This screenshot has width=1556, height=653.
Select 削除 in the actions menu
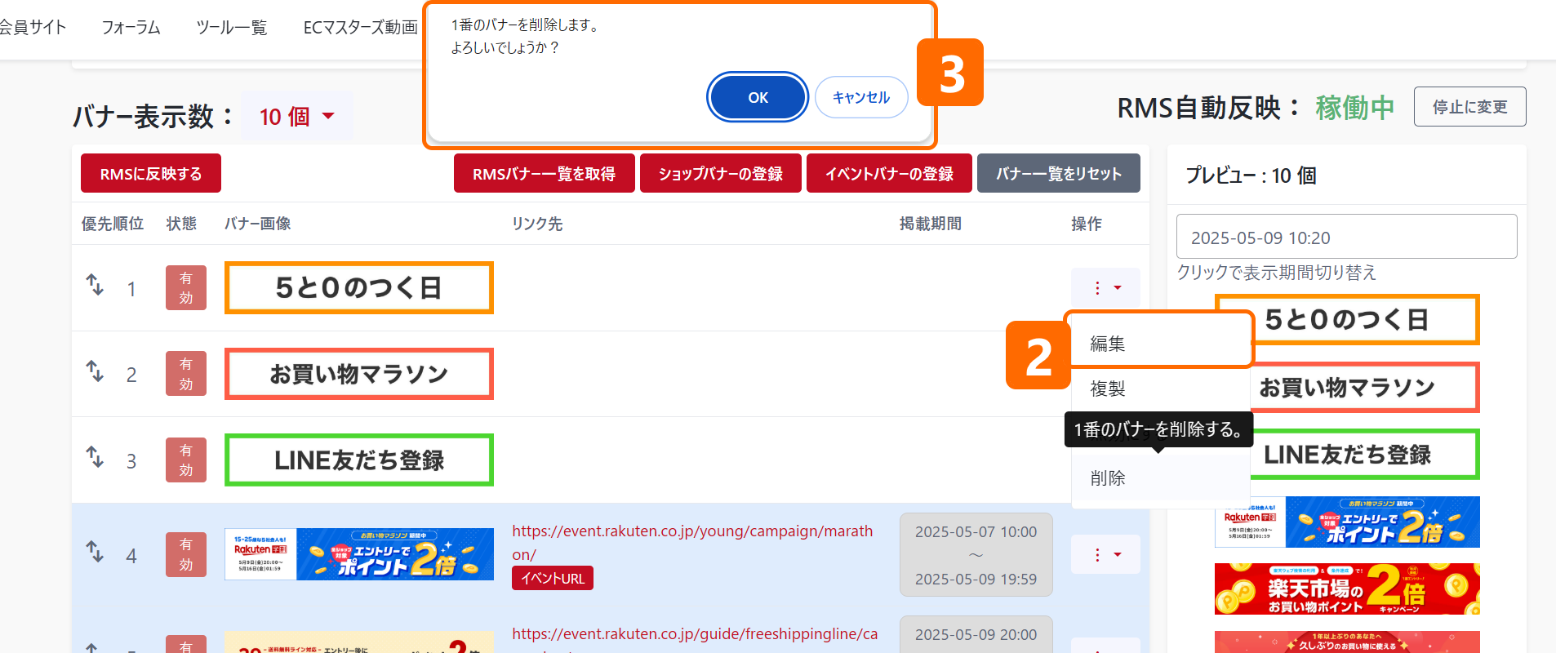click(1160, 478)
